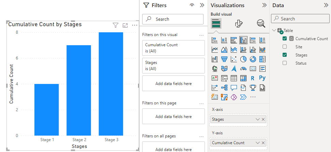Viewport: 331px width, 152px height.
Task: Choose the Matrix visual
Action: click(x=243, y=78)
